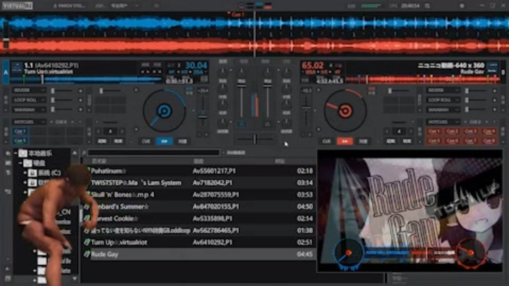Click the crossfader at the mixer bottom
509x286 pixels.
(x=255, y=139)
